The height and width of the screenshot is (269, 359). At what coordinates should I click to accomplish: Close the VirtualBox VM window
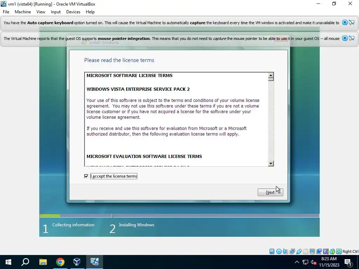[350, 4]
